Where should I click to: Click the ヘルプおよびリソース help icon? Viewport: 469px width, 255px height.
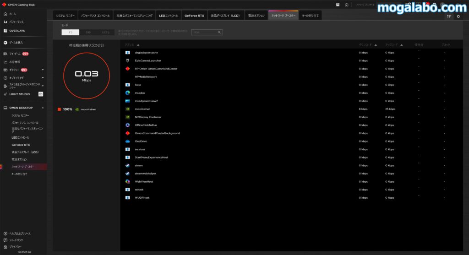pos(5,233)
